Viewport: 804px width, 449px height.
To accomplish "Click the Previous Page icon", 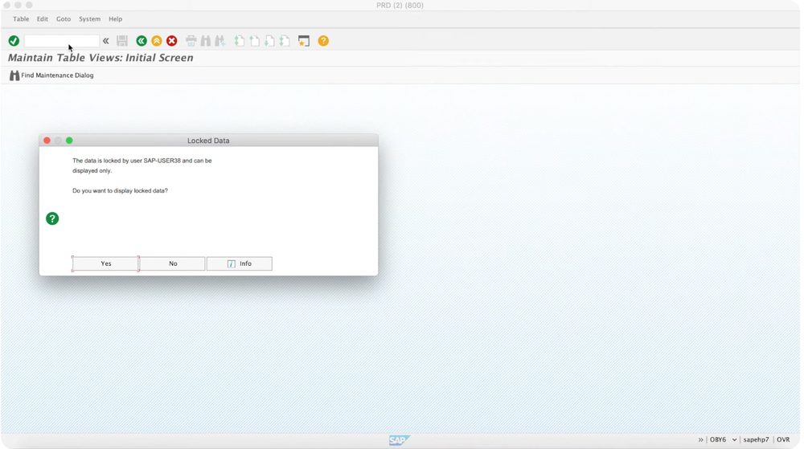I will point(254,41).
